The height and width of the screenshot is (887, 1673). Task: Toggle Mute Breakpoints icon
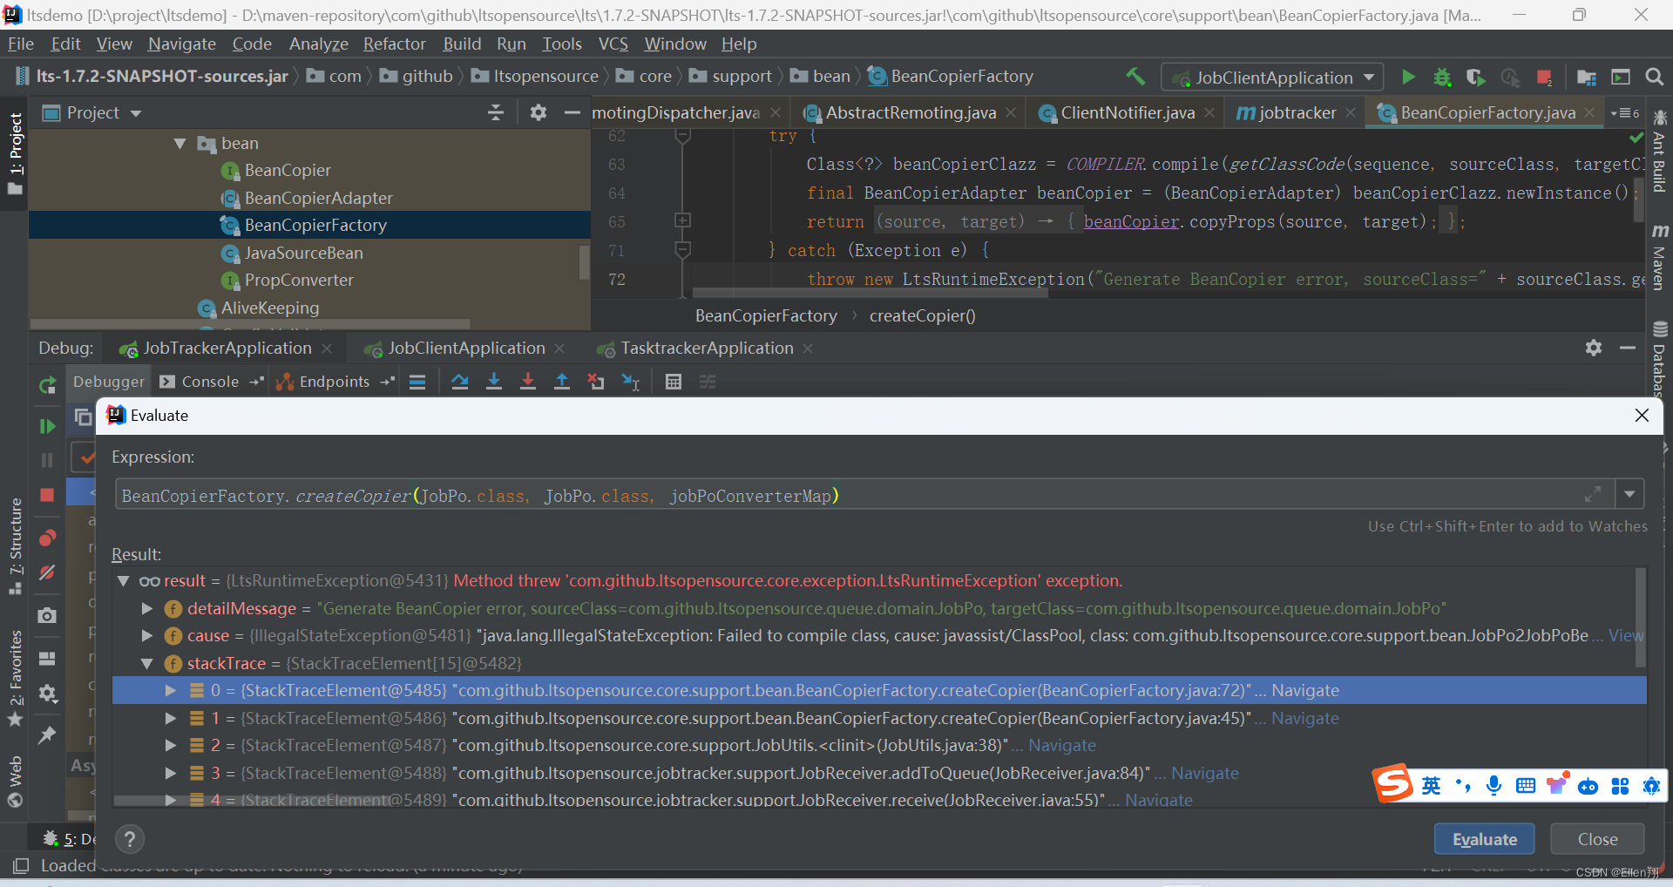point(47,572)
